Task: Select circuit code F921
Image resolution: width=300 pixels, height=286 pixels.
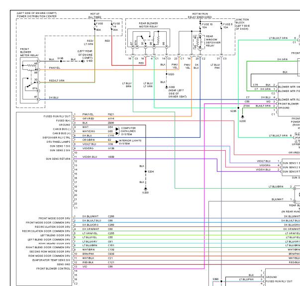Action: click(x=111, y=114)
